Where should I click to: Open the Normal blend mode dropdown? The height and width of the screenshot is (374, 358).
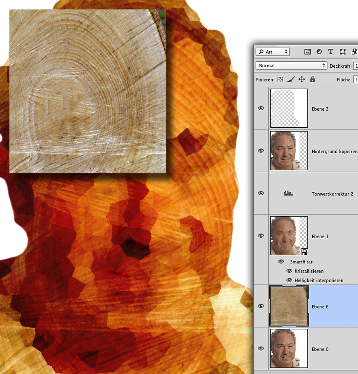[291, 66]
